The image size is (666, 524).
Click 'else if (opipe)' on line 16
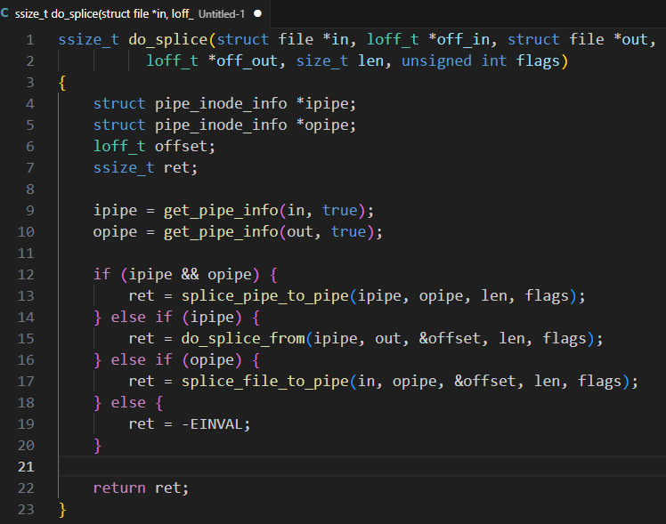coord(175,360)
